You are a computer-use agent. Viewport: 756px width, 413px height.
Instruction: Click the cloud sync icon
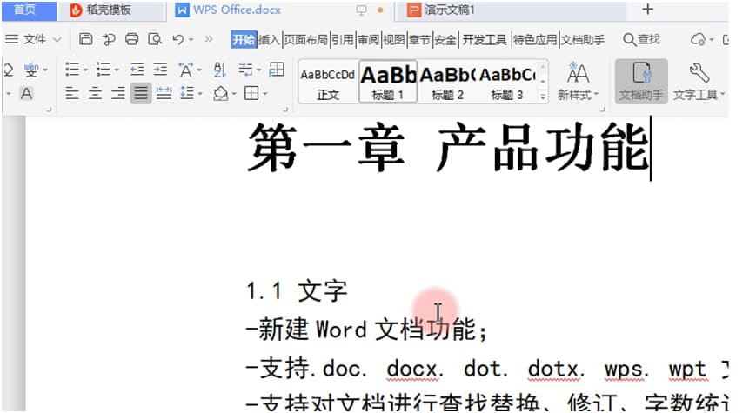click(698, 39)
